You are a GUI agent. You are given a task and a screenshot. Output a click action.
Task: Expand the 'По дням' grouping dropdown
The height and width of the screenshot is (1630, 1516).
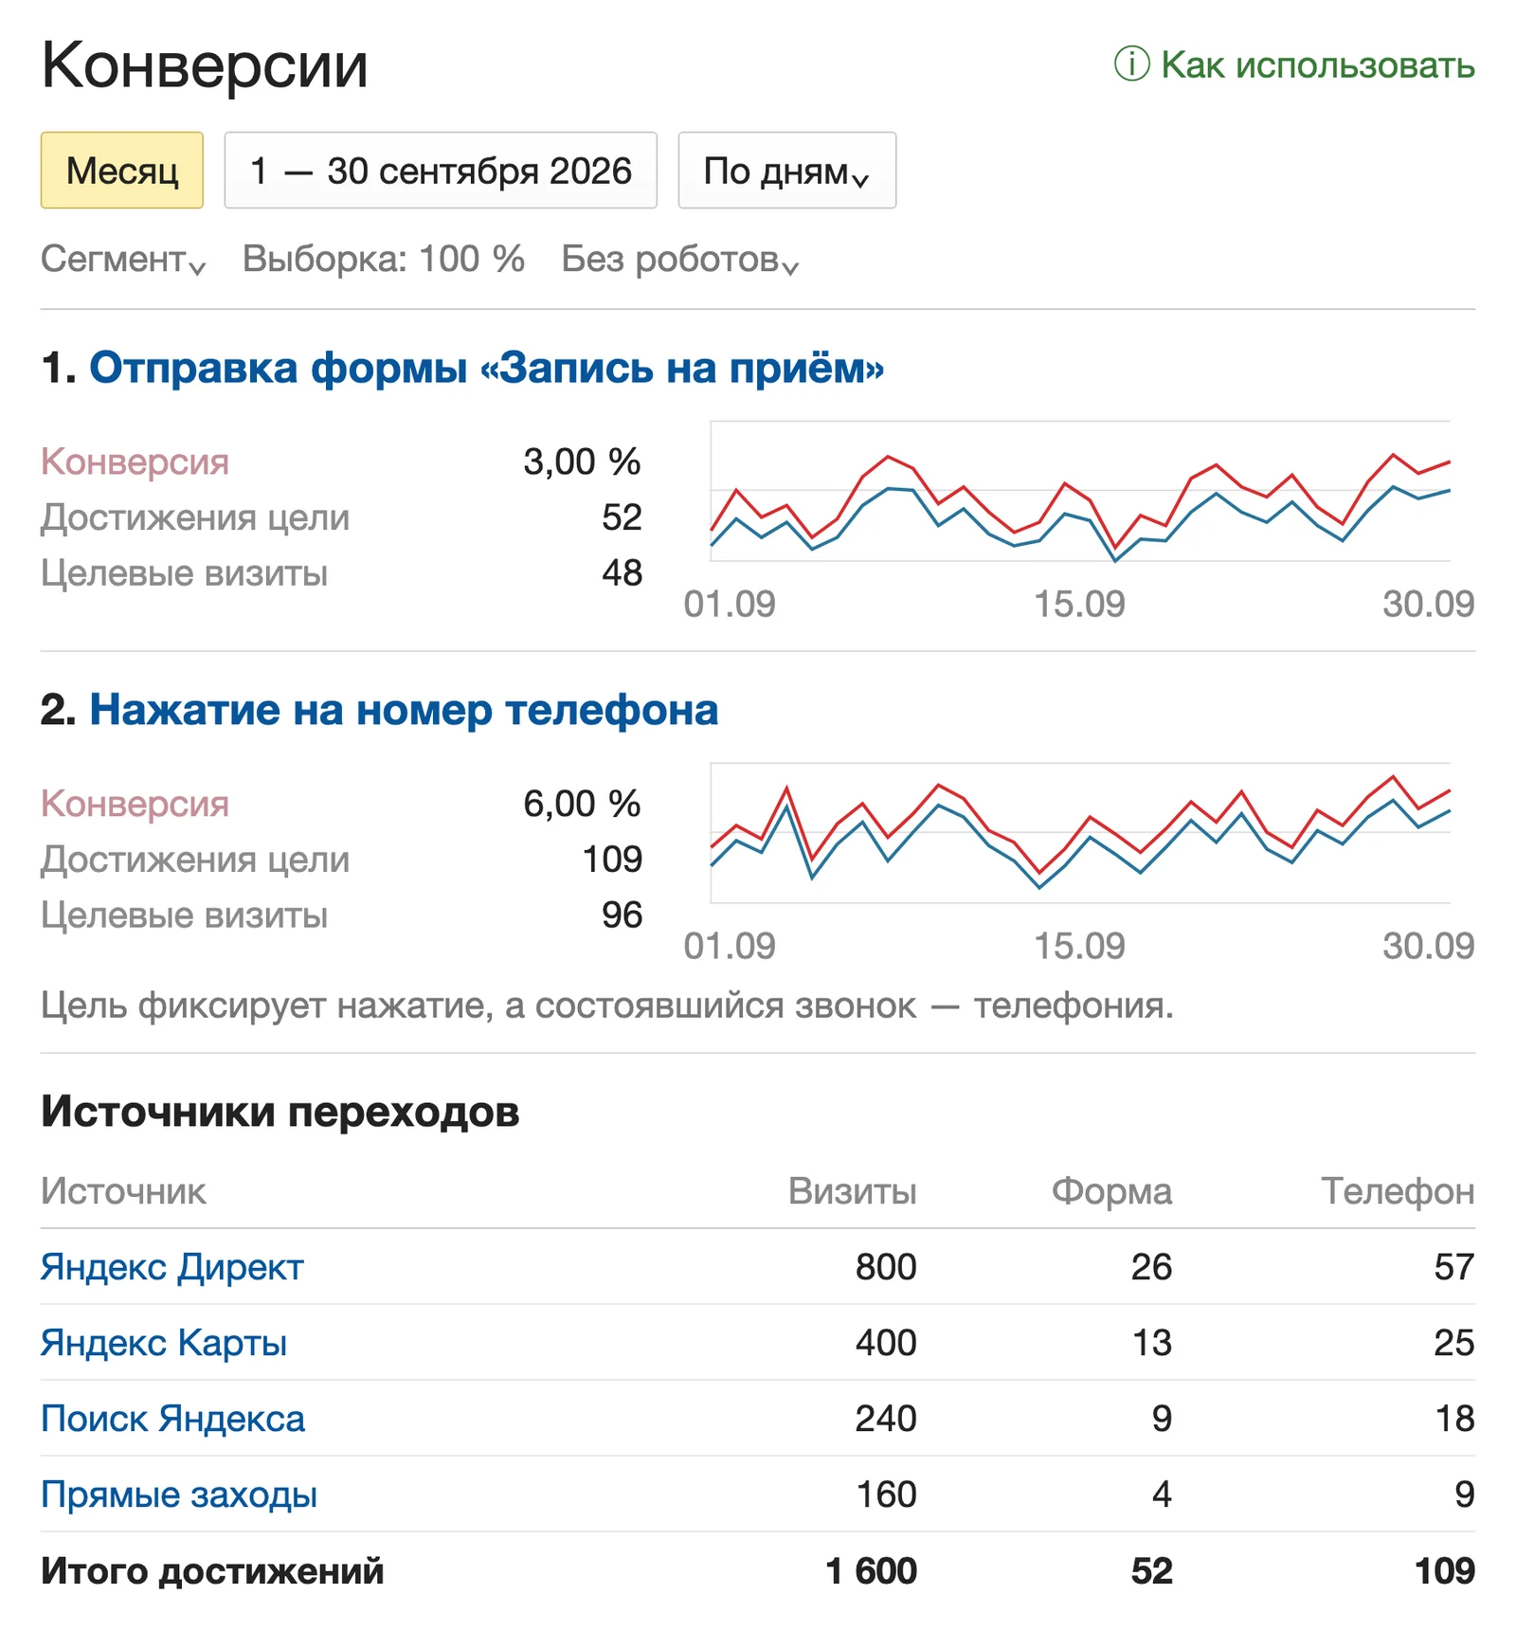[x=787, y=171]
